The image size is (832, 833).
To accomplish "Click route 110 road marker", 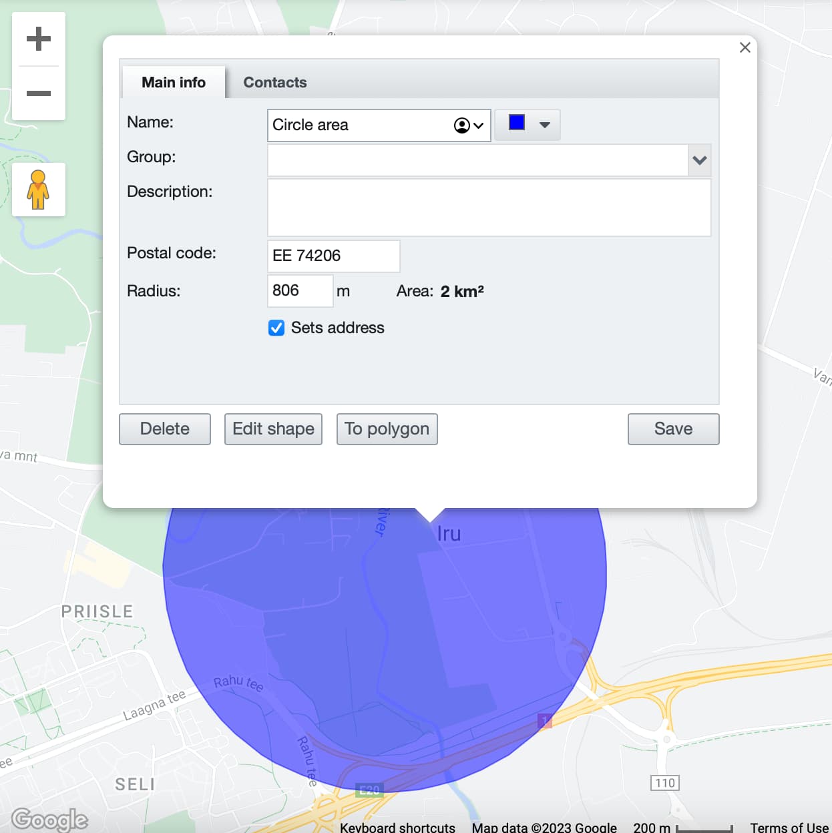I will coord(664,783).
